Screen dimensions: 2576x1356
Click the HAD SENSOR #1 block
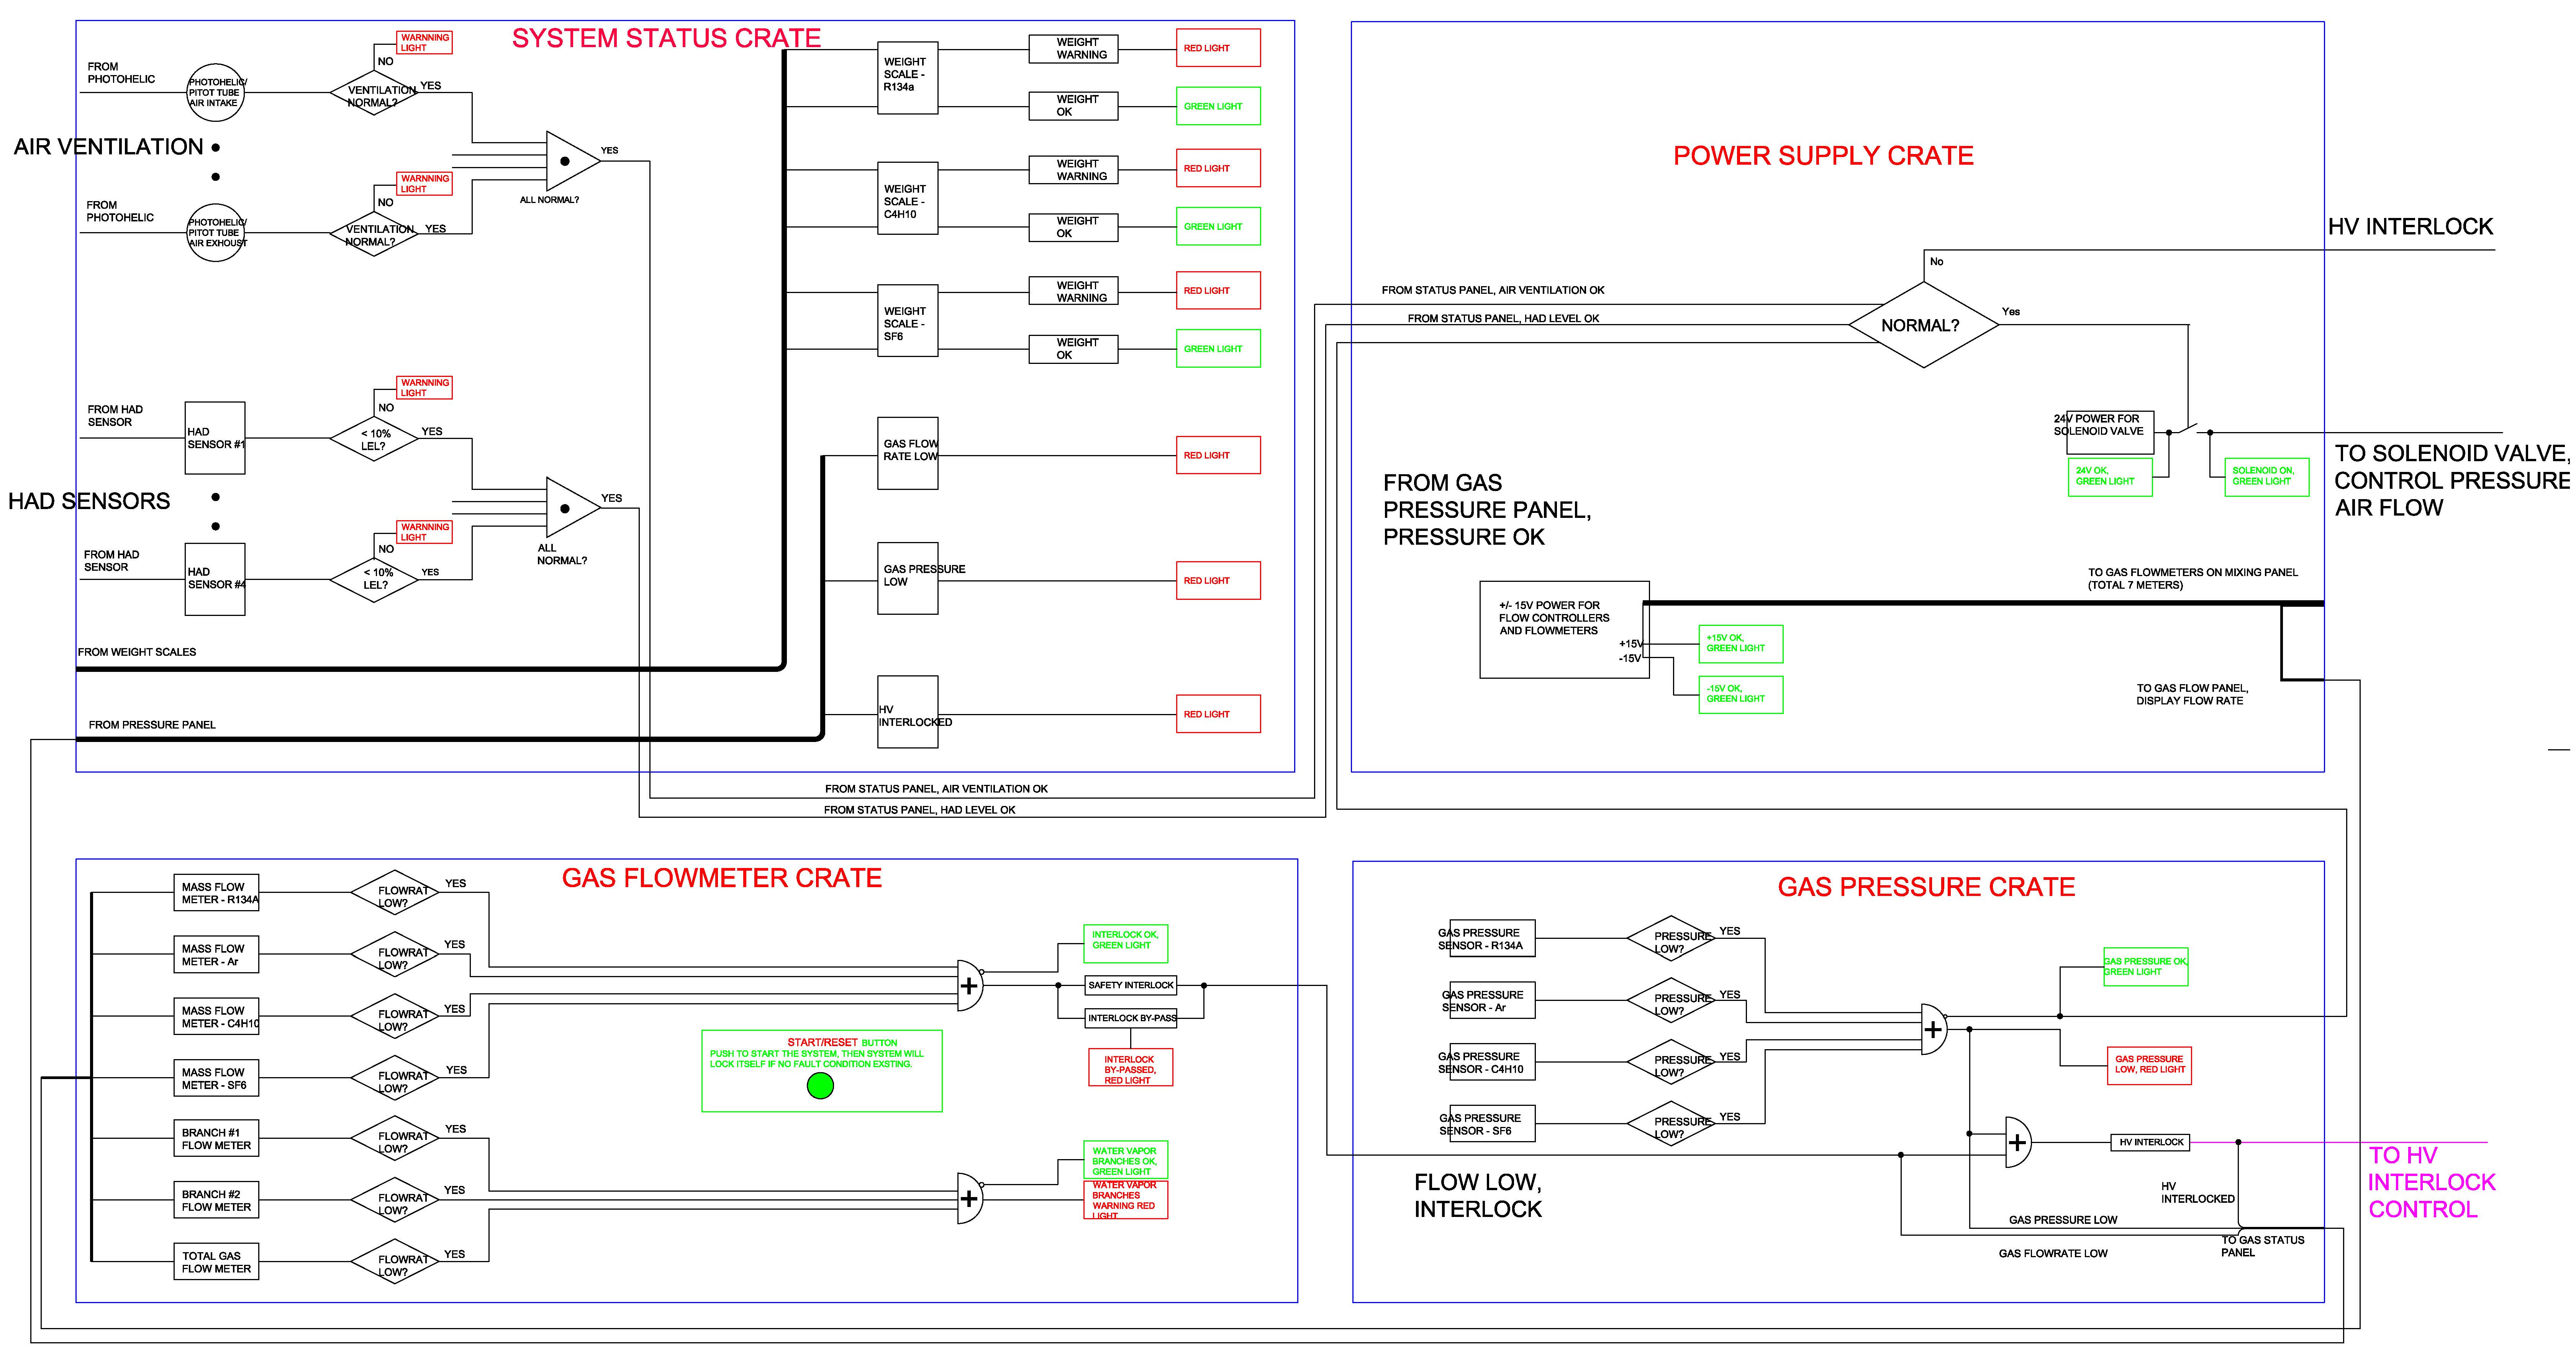point(214,438)
